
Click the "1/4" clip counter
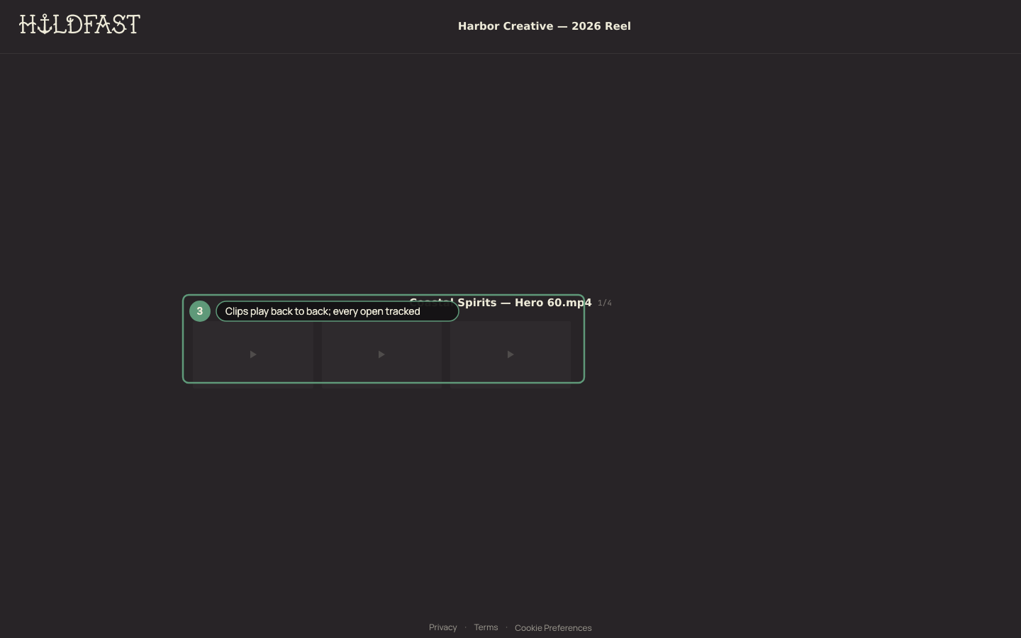[605, 303]
